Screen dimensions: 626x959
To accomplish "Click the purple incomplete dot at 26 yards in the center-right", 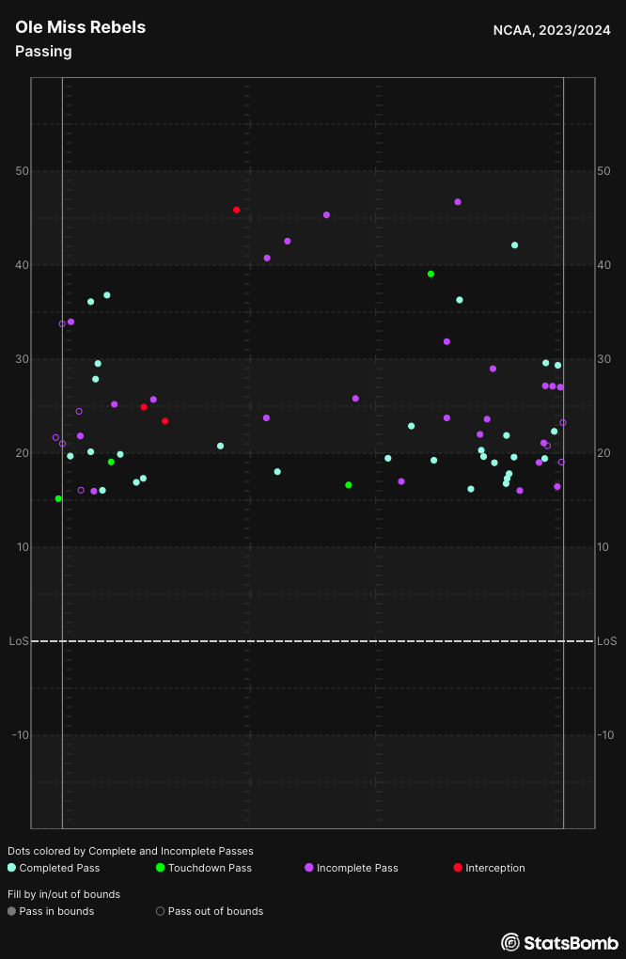I will pyautogui.click(x=356, y=399).
